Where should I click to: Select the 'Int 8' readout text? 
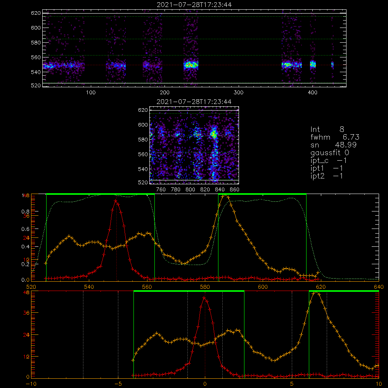coord(327,130)
